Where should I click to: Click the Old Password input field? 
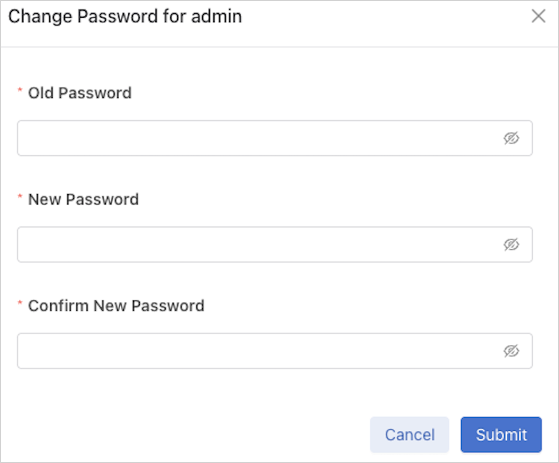click(258, 138)
